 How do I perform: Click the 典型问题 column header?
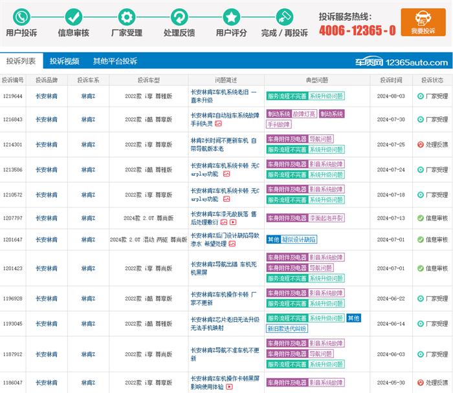317,80
